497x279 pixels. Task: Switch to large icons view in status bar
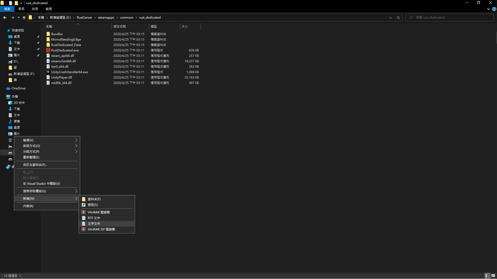point(493,276)
